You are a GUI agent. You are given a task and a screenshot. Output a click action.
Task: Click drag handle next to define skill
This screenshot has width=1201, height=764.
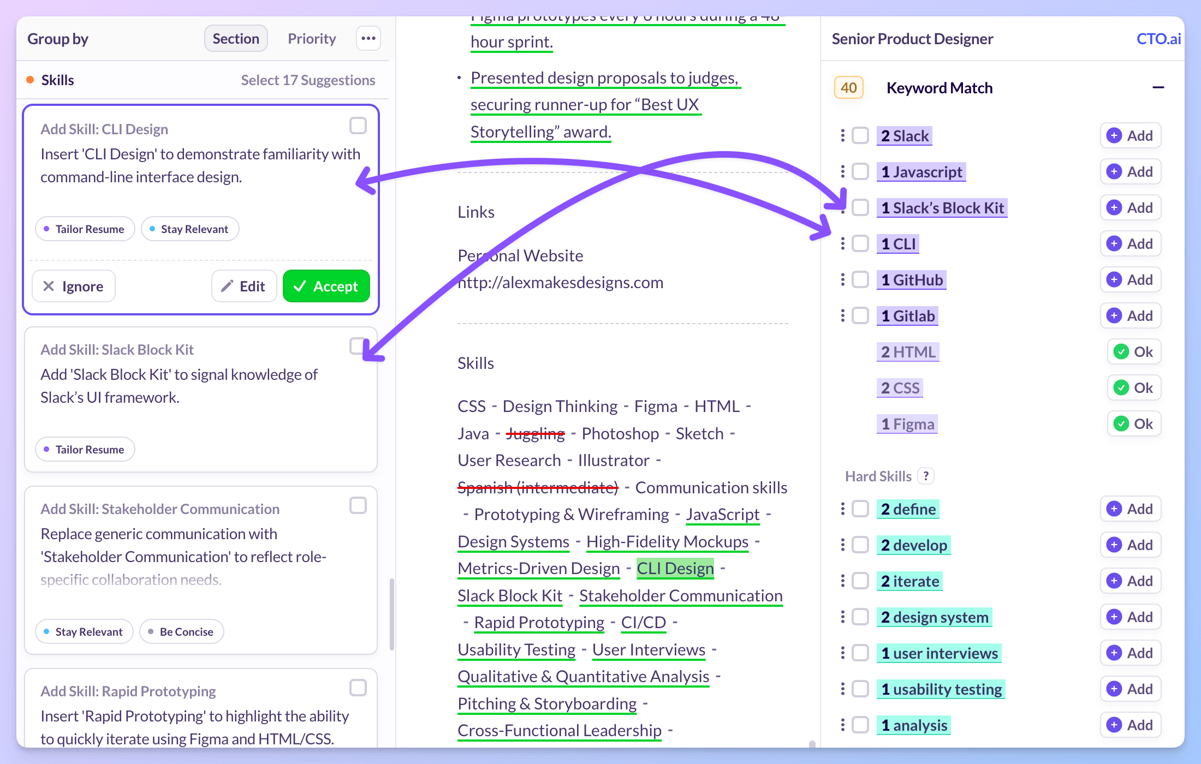(843, 509)
